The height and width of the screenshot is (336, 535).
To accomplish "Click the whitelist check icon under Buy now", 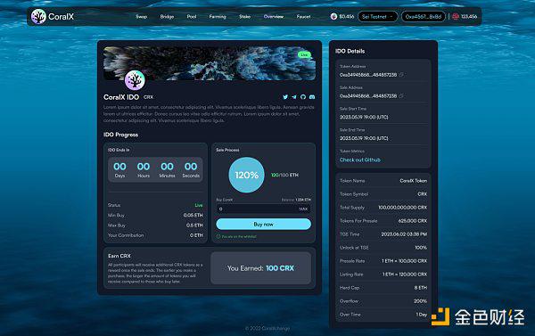I will tap(218, 236).
